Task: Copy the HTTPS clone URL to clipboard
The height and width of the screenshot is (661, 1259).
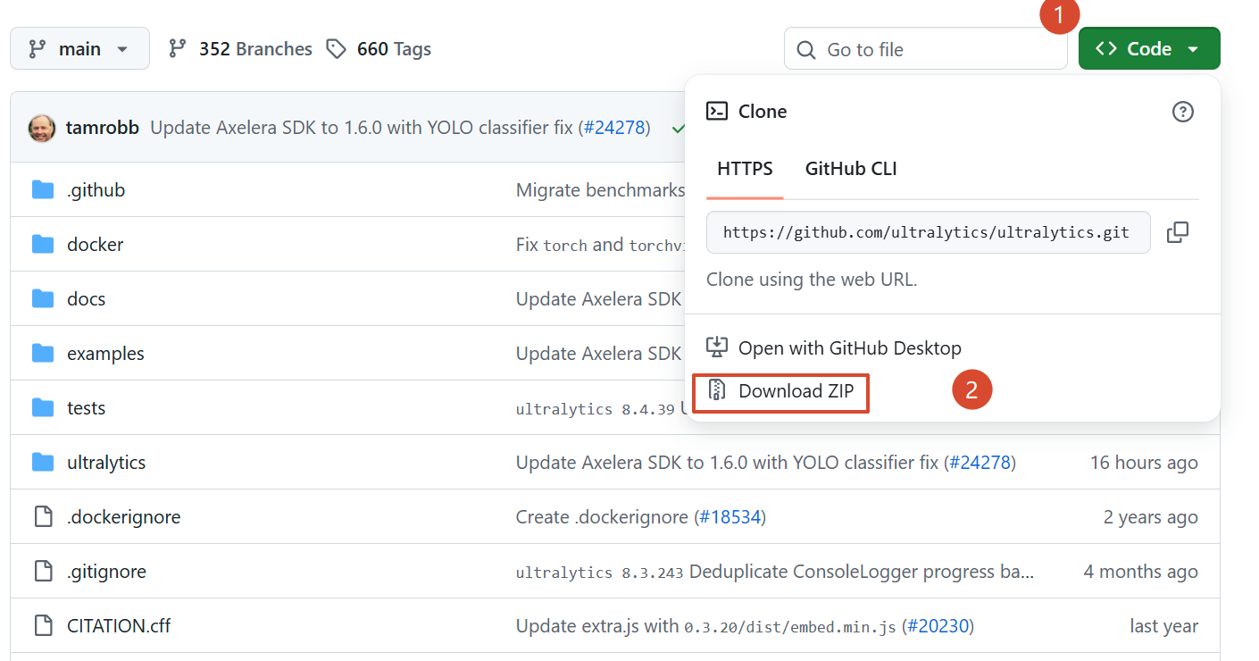Action: pyautogui.click(x=1177, y=232)
